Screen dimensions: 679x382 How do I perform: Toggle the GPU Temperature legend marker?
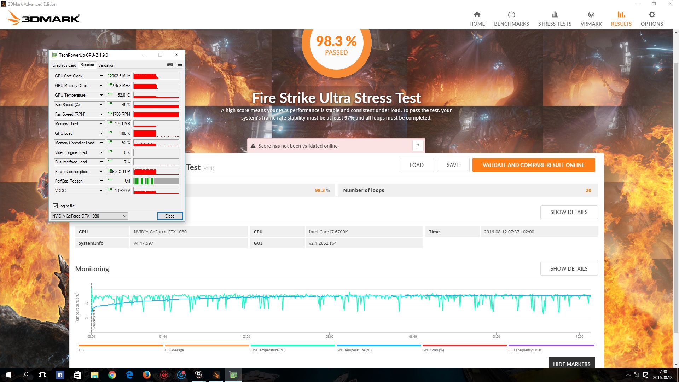pyautogui.click(x=378, y=345)
